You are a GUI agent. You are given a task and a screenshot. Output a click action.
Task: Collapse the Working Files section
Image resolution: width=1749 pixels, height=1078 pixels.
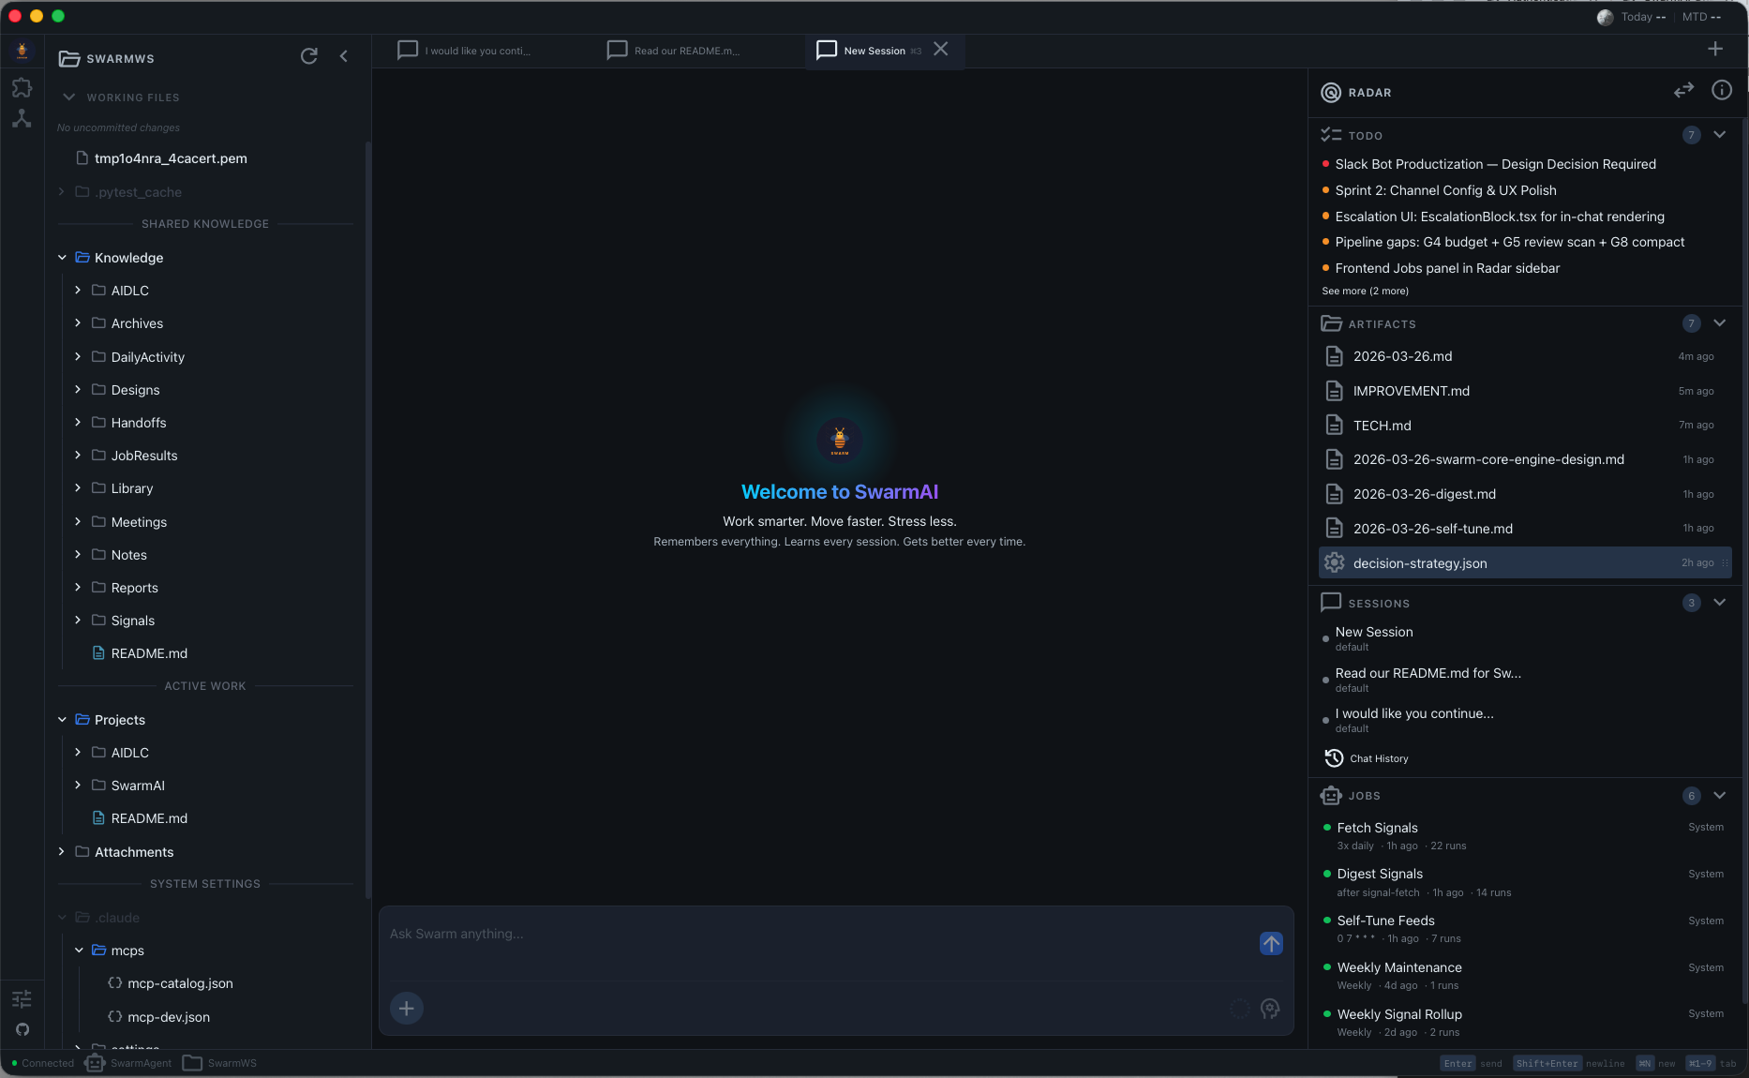coord(68,97)
